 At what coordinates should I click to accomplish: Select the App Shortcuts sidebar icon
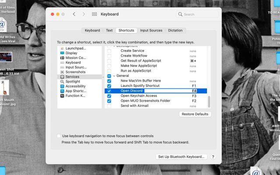pyautogui.click(x=62, y=91)
